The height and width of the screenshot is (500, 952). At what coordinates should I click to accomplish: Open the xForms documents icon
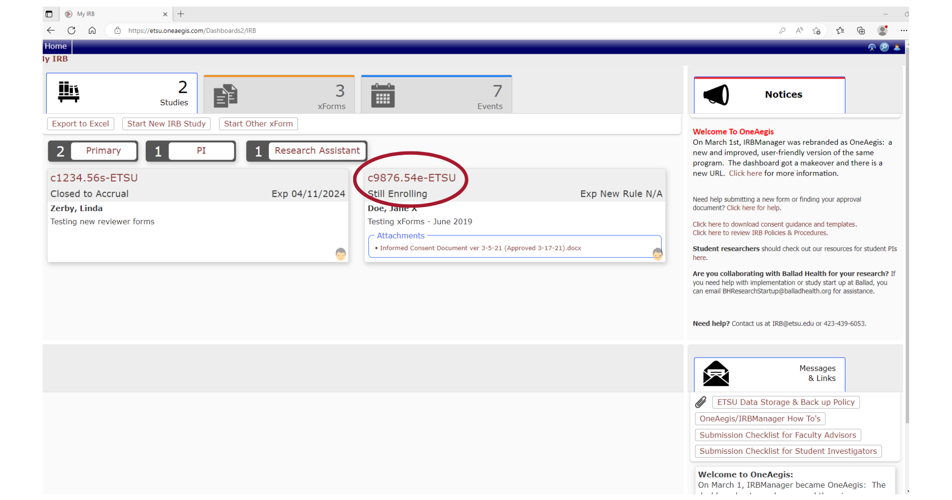pyautogui.click(x=225, y=95)
